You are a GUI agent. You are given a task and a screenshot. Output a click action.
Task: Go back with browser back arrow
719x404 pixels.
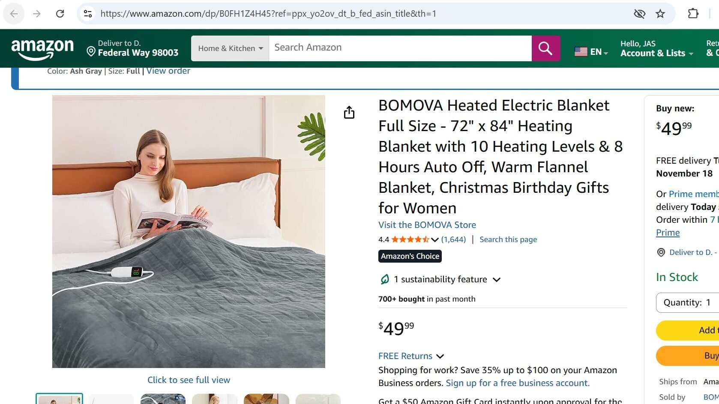pos(14,14)
